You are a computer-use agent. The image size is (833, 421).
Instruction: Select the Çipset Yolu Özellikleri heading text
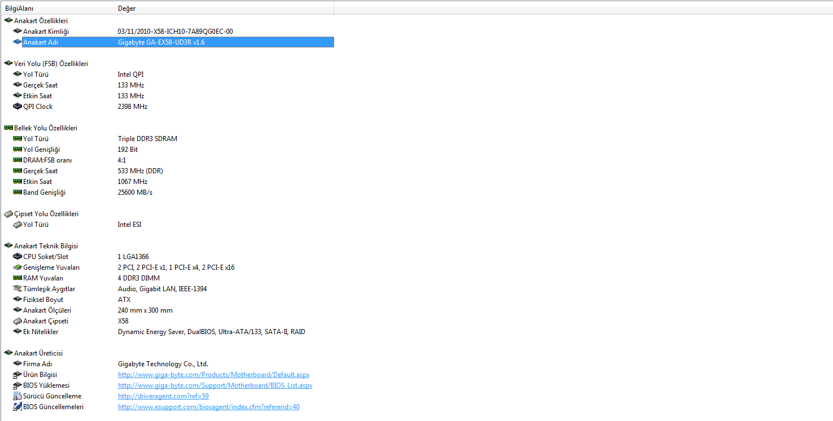click(46, 214)
